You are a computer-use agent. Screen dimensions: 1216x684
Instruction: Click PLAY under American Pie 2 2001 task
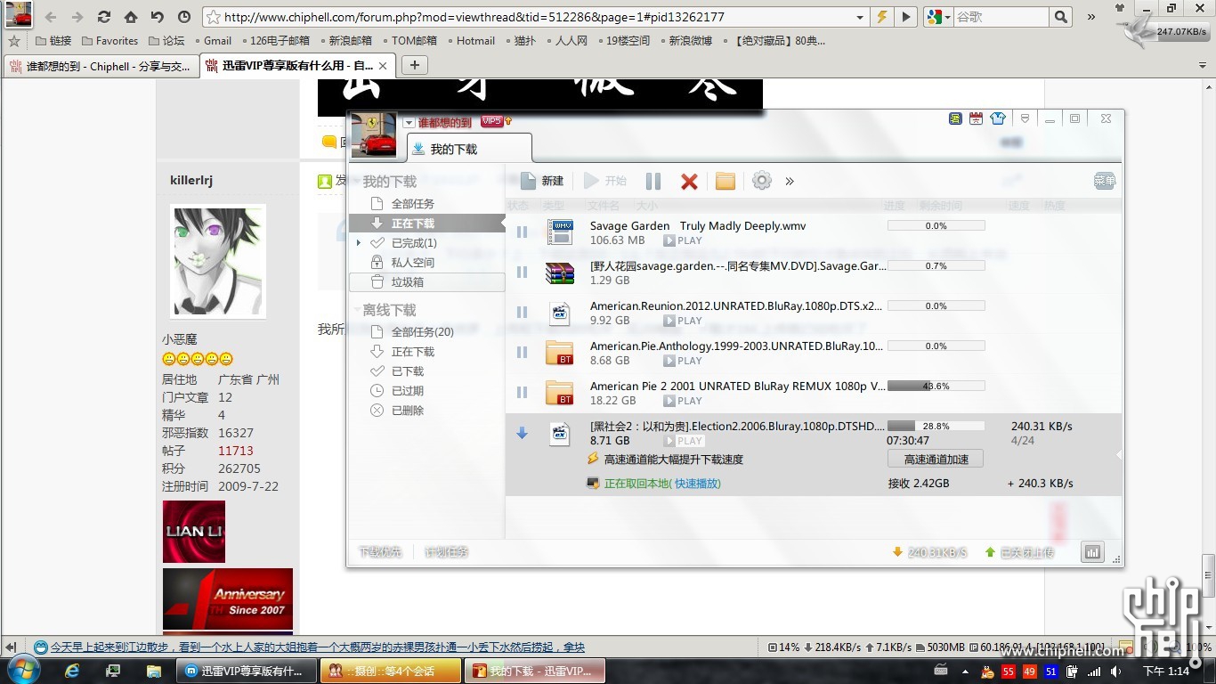coord(685,401)
